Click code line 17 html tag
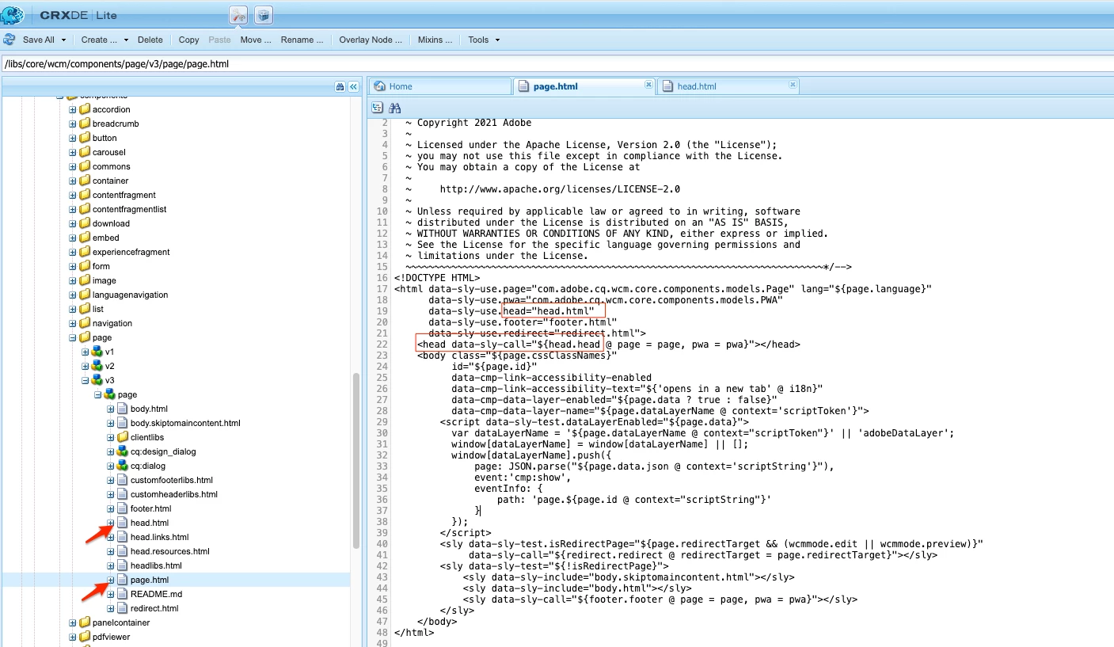Screen dimensions: 1114x647 pyautogui.click(x=663, y=289)
